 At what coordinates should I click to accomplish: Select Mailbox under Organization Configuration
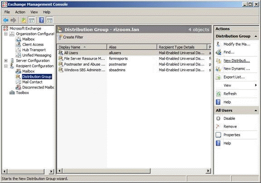(29, 39)
